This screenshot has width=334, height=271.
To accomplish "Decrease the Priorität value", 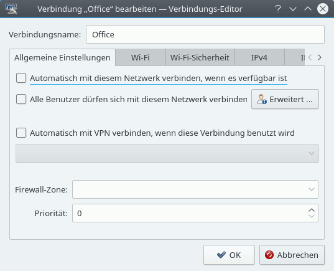I will pos(312,216).
